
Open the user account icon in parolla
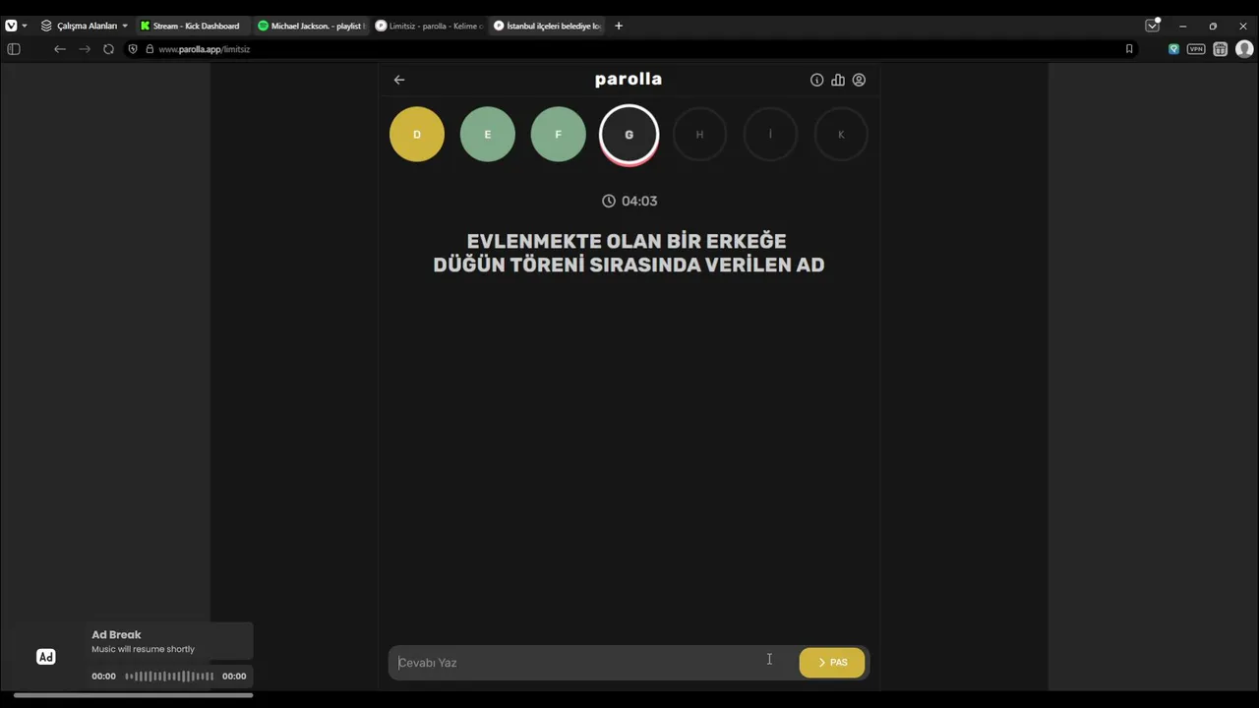tap(859, 80)
